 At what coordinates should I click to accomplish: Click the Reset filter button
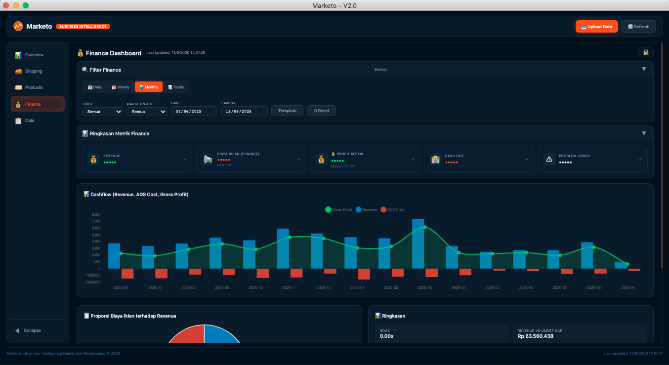click(321, 111)
